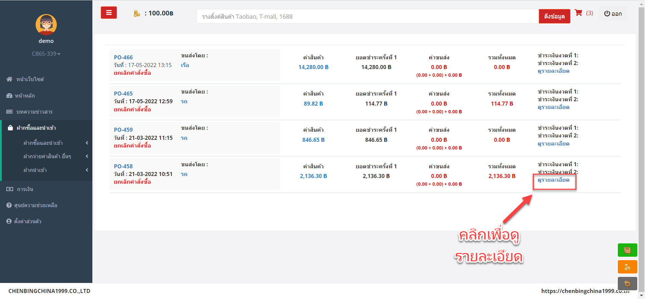Click the gray floating cart button
This screenshot has height=299, width=645.
coord(627,284)
